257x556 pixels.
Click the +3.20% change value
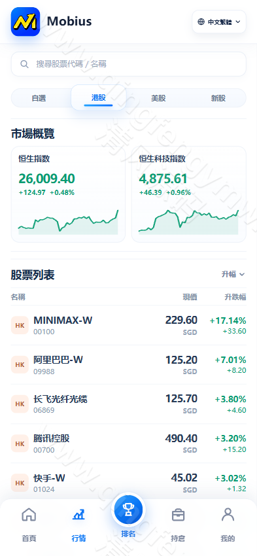coord(230,439)
